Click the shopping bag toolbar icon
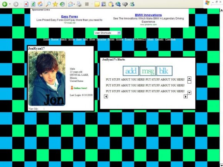This screenshot has height=167, width=223. (111, 4)
